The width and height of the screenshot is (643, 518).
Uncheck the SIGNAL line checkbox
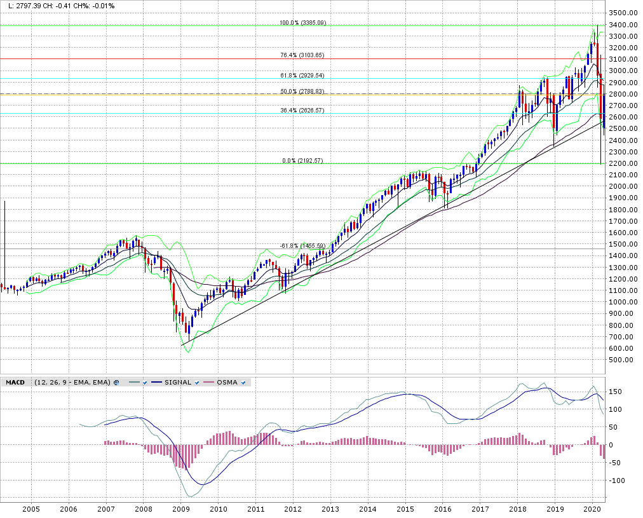pos(197,382)
